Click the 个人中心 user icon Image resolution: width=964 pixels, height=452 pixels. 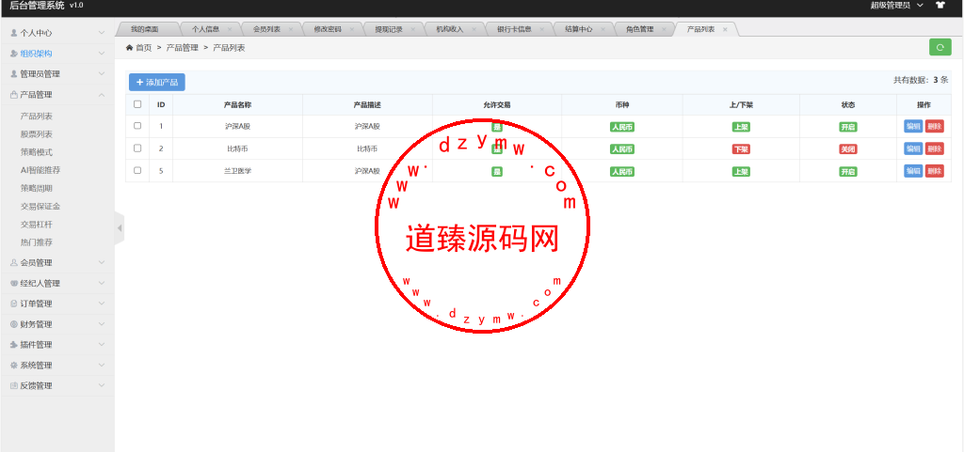tap(14, 33)
